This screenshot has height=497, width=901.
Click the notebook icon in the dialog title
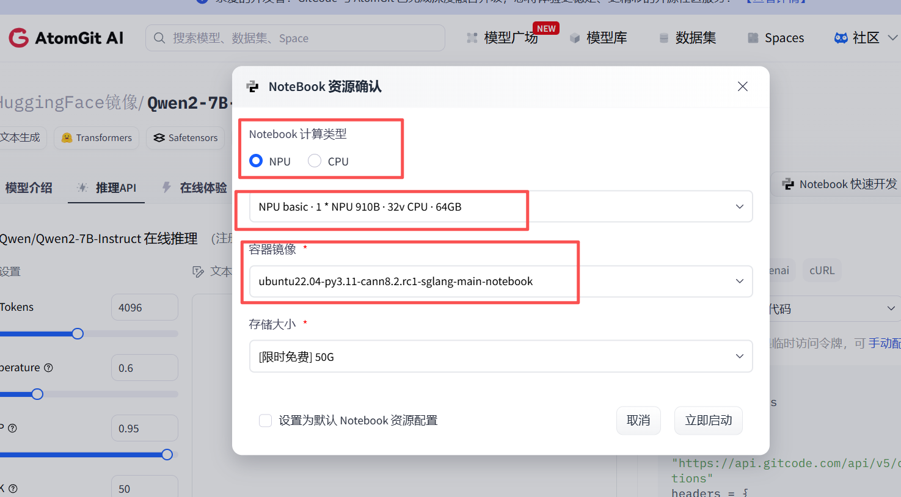252,87
